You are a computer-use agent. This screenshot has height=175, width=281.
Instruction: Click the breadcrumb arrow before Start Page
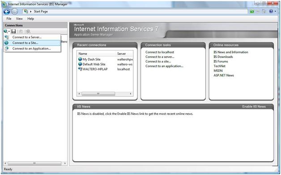30,12
